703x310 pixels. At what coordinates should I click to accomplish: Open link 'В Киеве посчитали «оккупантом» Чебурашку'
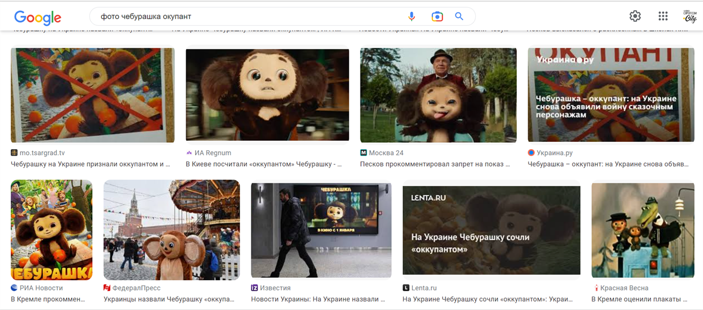point(264,164)
